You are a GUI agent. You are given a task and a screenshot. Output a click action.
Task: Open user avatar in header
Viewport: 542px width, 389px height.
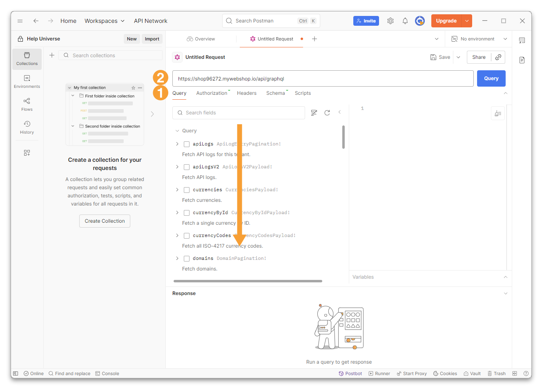point(420,21)
